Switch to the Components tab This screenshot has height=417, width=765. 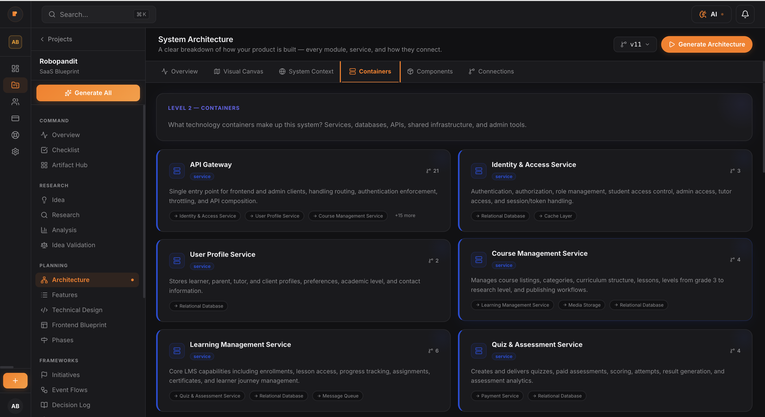(430, 71)
